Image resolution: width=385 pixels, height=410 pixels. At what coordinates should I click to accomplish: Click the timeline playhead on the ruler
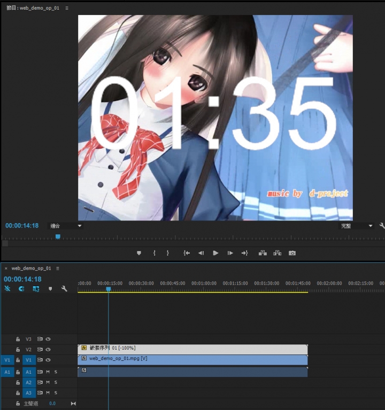(108, 289)
